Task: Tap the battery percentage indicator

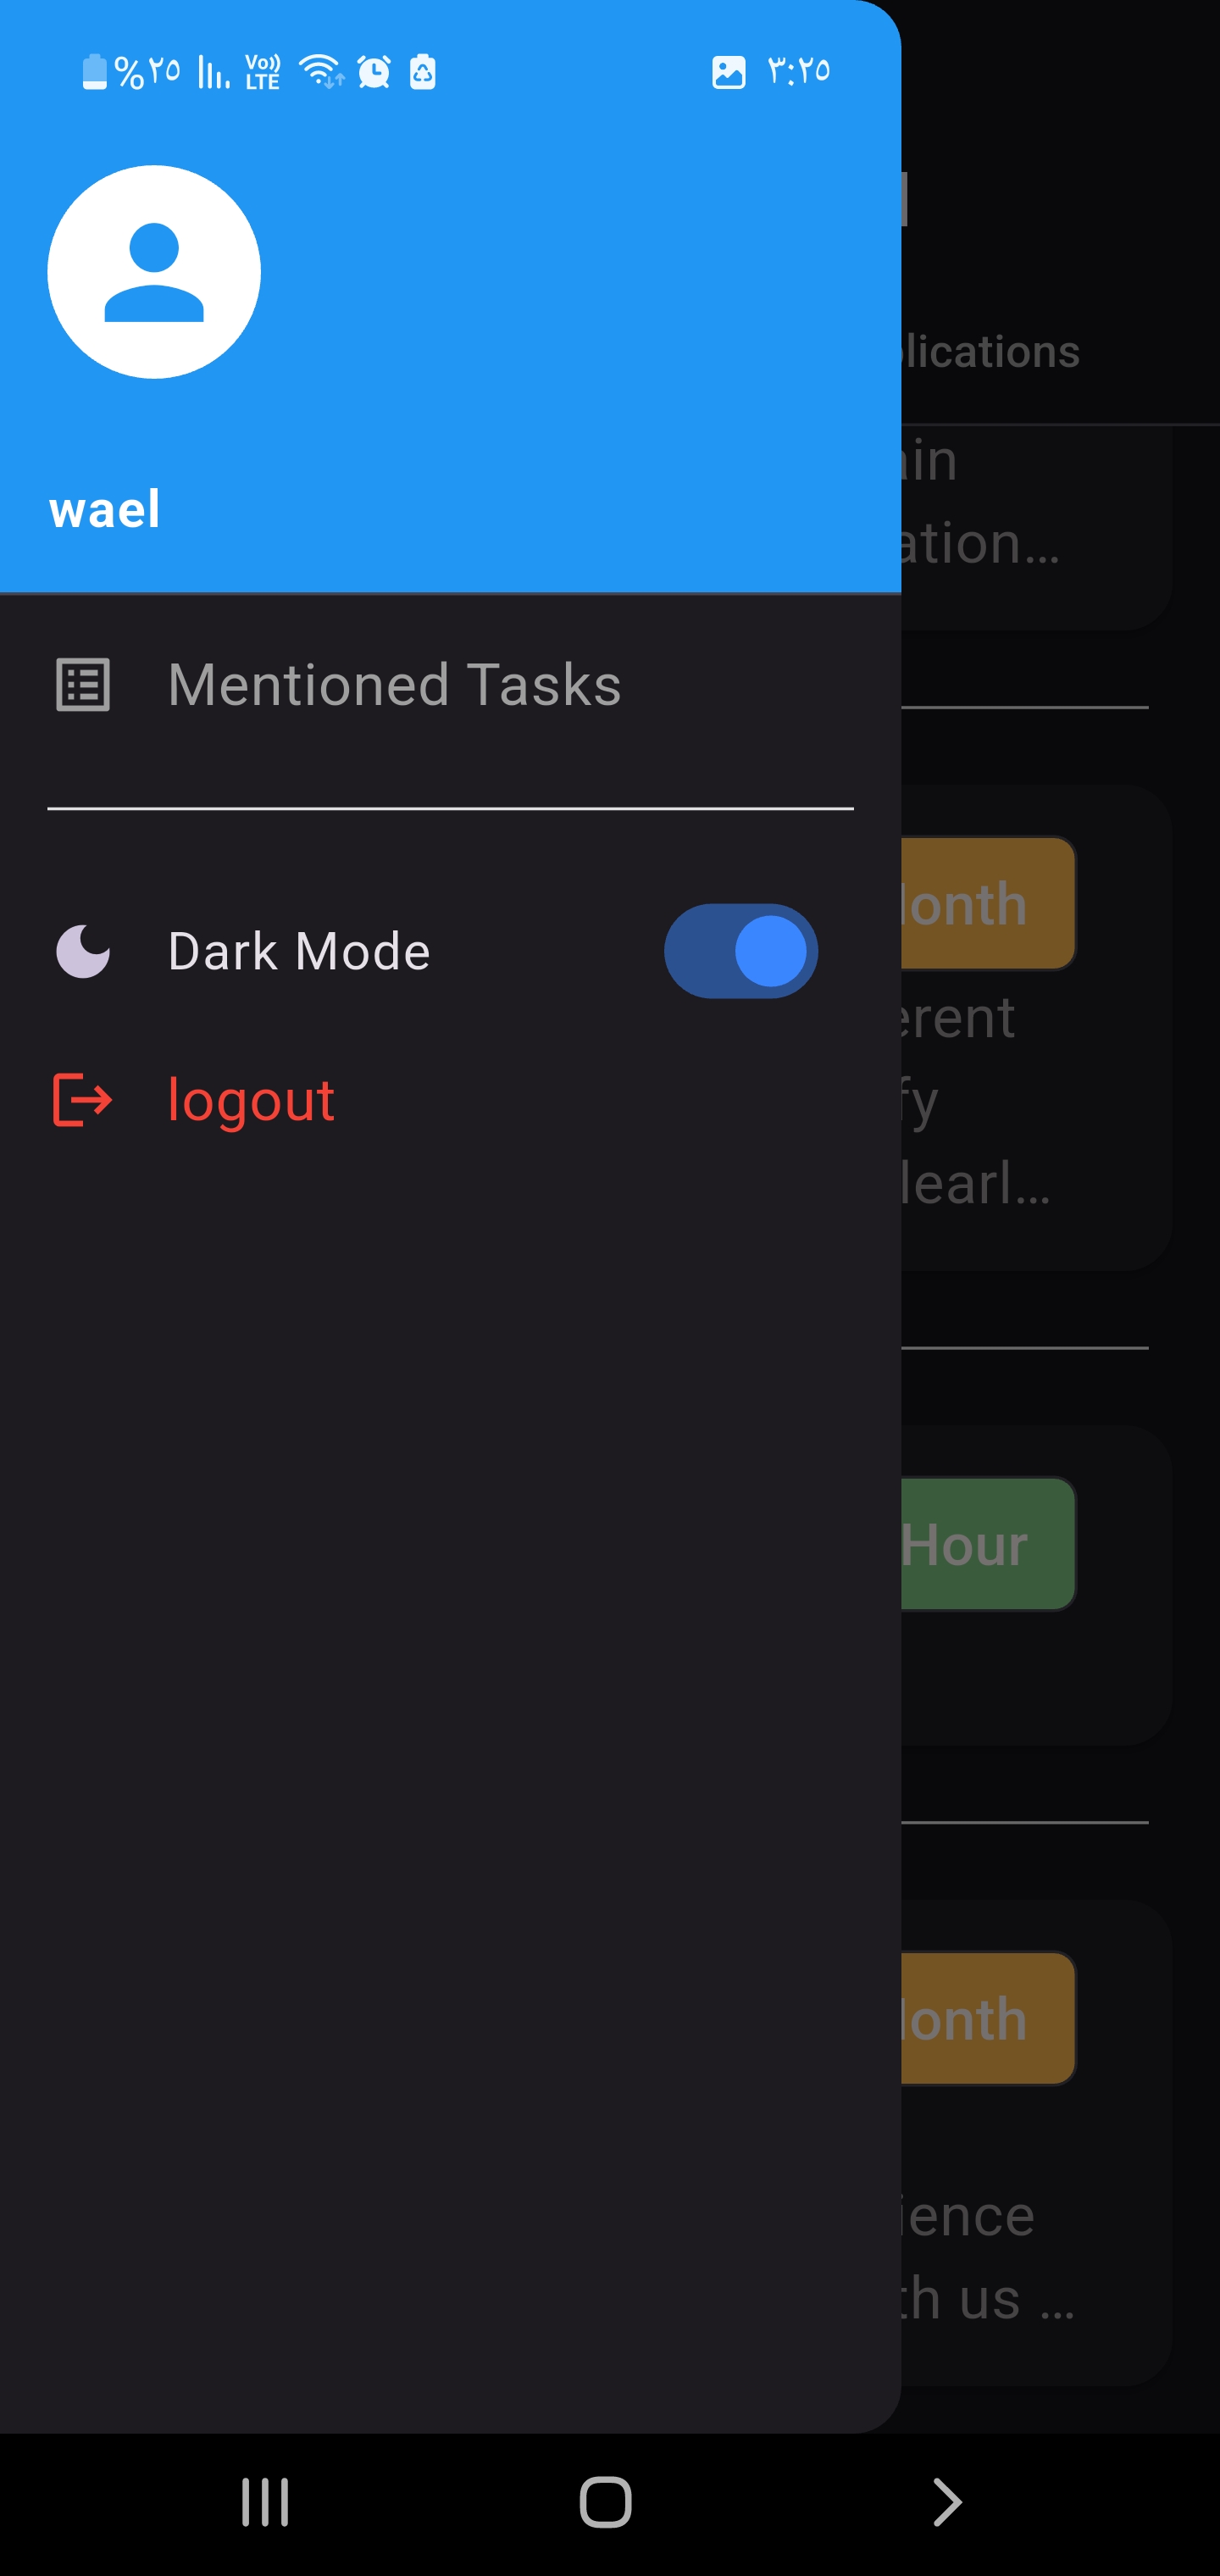Action: point(131,72)
